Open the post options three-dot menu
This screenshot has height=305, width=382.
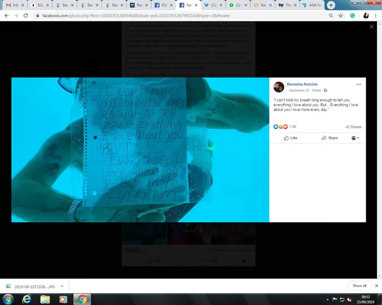coord(359,85)
